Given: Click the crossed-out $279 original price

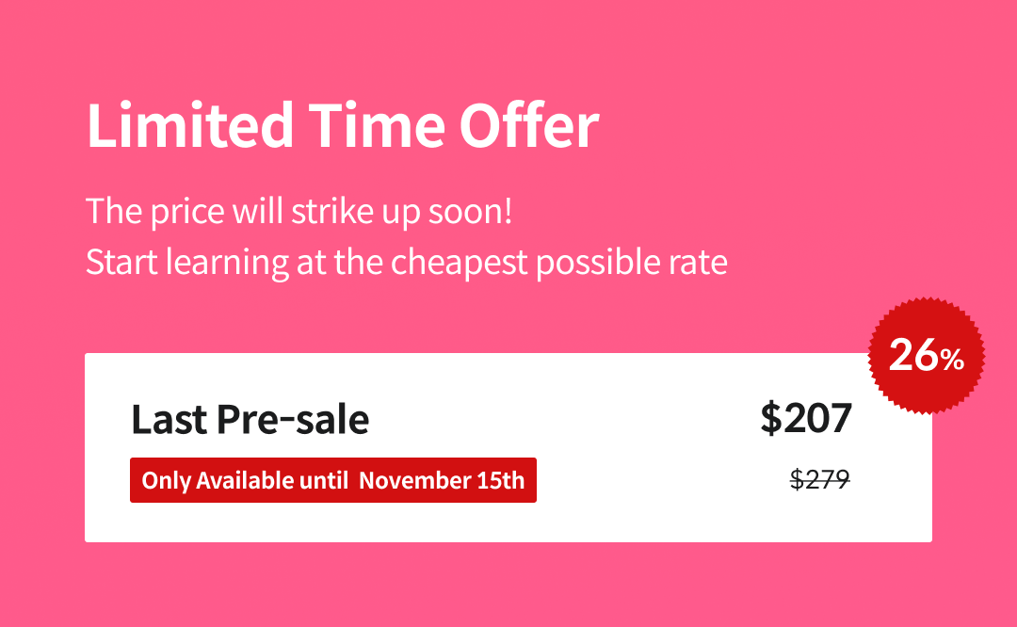Looking at the screenshot, I should (820, 480).
